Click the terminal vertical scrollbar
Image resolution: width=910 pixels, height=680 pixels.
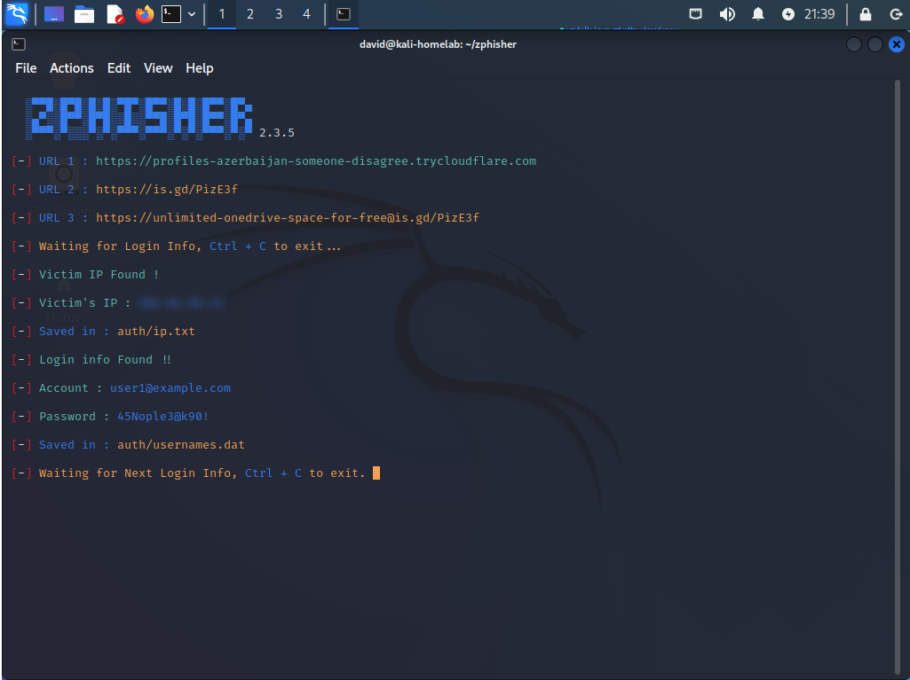click(898, 377)
